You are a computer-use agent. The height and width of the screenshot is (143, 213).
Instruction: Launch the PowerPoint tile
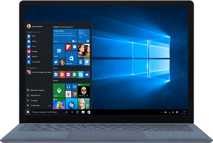pyautogui.click(x=62, y=75)
